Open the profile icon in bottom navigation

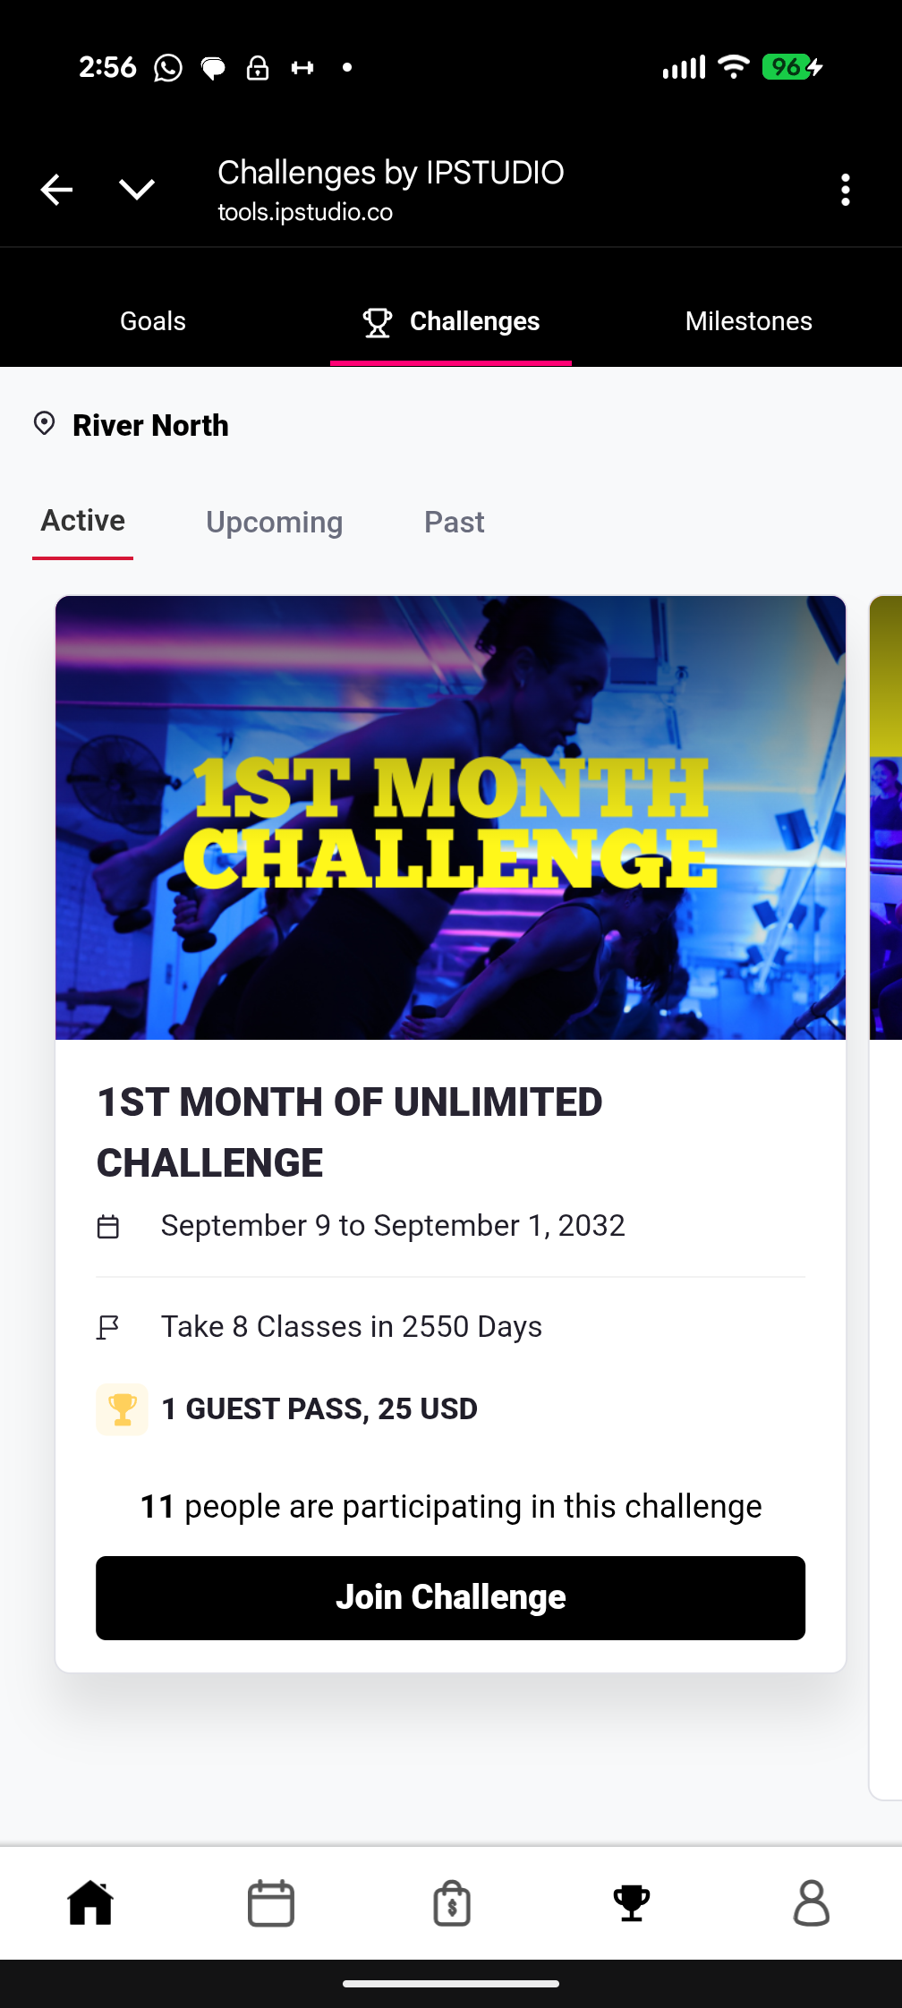[x=812, y=1902]
